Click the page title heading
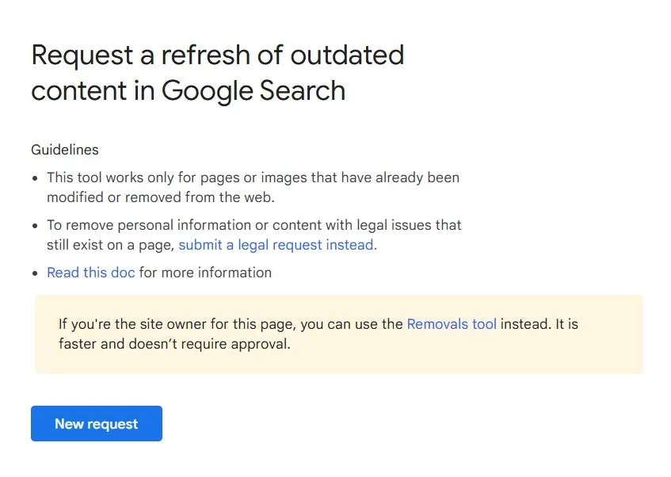671x477 pixels. [x=217, y=72]
